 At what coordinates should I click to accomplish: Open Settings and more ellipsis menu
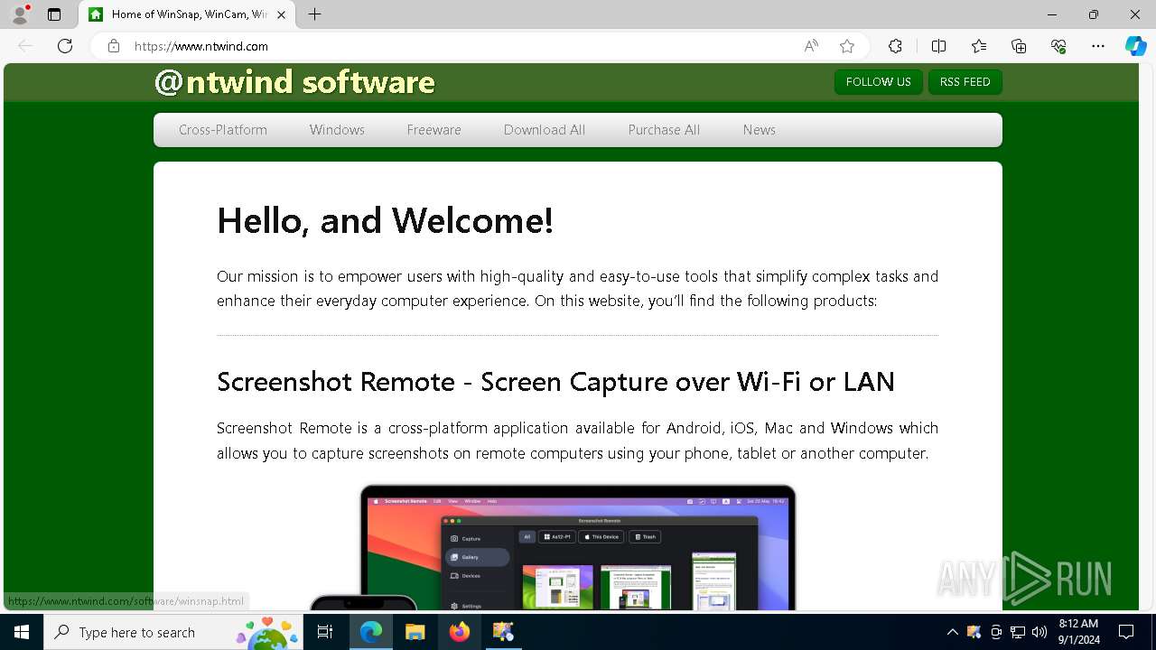click(1098, 46)
